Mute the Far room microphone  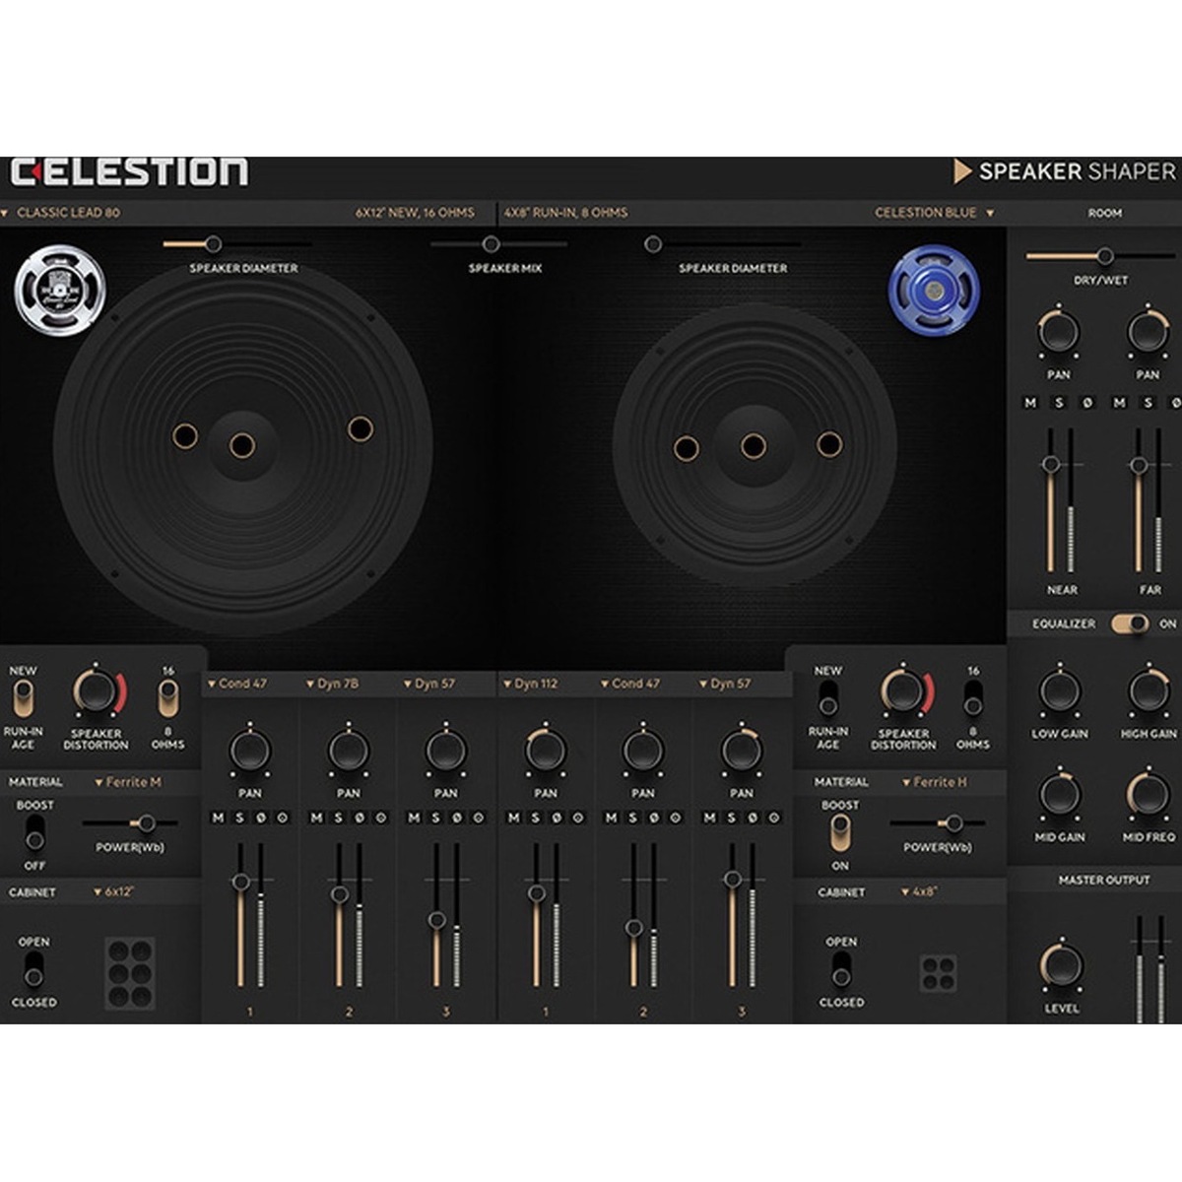coord(1119,403)
